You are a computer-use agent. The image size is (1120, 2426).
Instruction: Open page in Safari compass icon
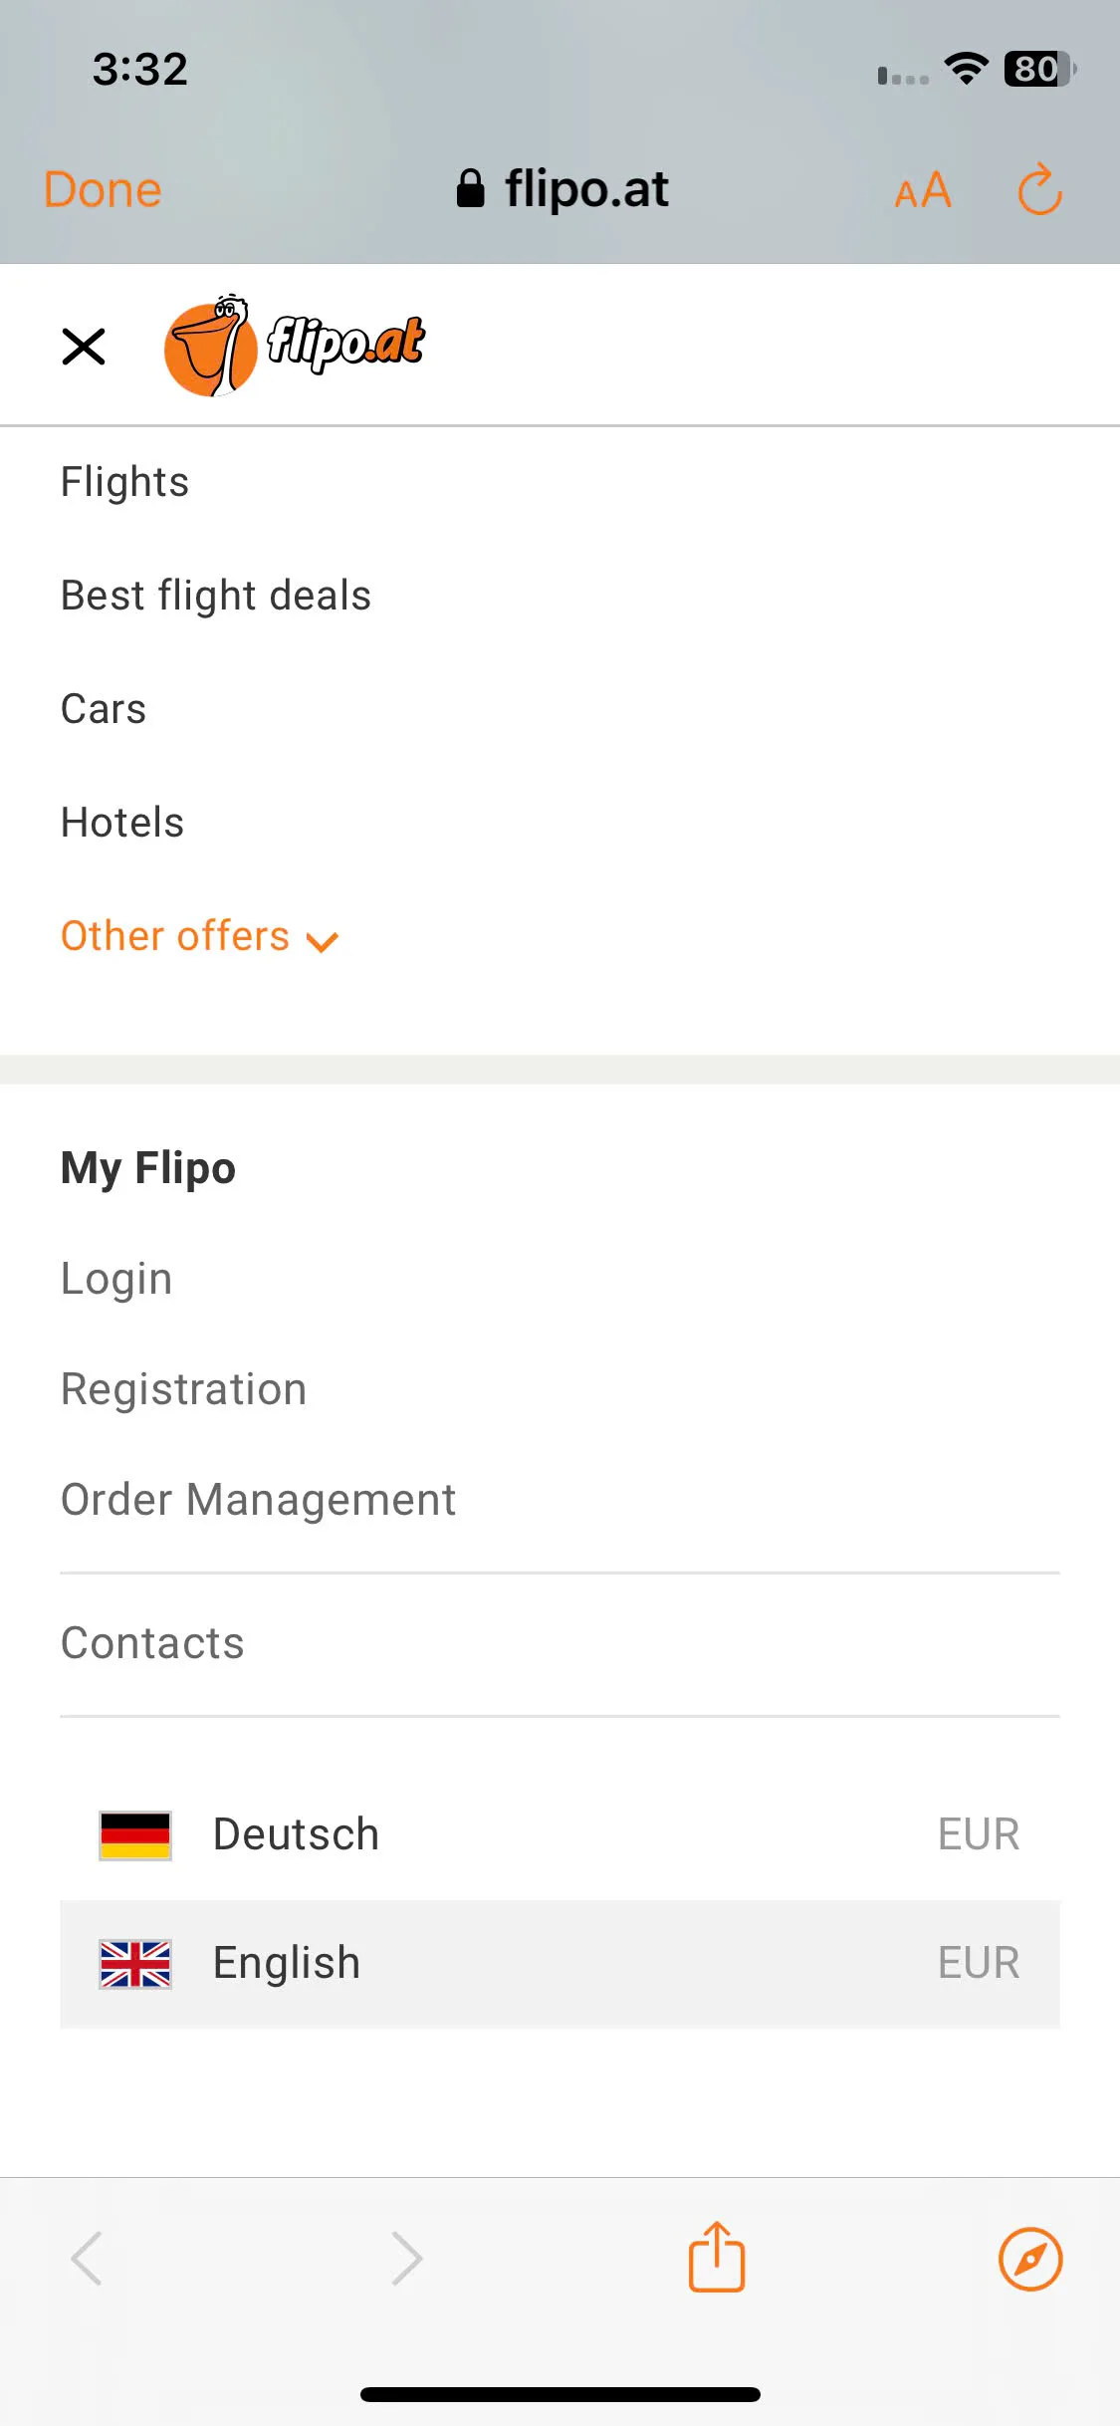tap(1030, 2259)
